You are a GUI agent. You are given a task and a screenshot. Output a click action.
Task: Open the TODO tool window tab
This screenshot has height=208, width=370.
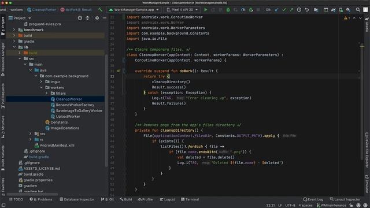click(x=16, y=199)
